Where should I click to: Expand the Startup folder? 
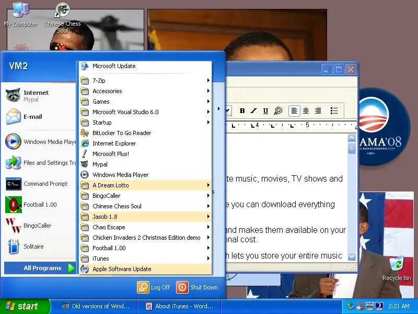(x=146, y=122)
